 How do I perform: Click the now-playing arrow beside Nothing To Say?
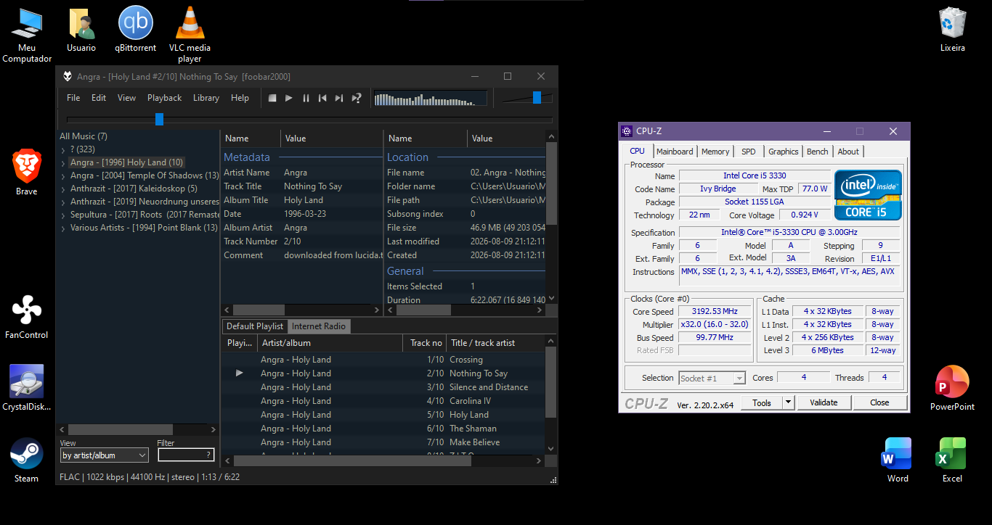pyautogui.click(x=239, y=373)
